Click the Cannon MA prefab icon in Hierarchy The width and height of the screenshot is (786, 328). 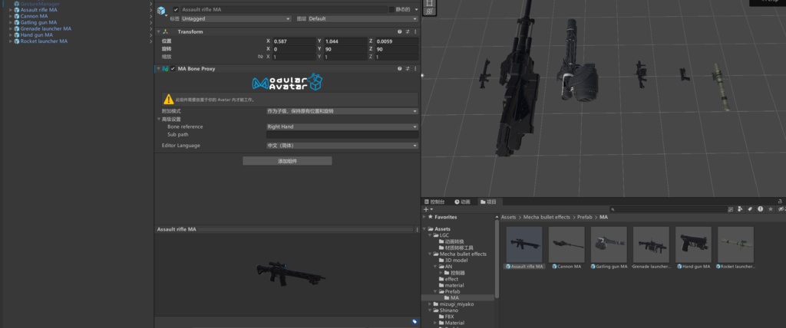tap(17, 16)
